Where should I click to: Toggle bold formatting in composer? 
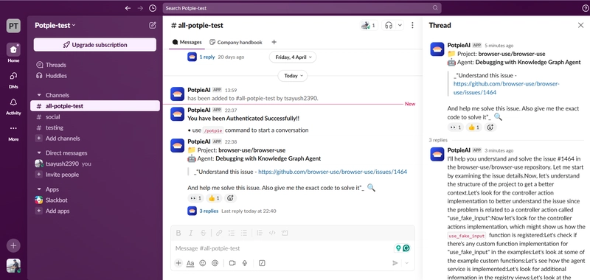pos(178,233)
